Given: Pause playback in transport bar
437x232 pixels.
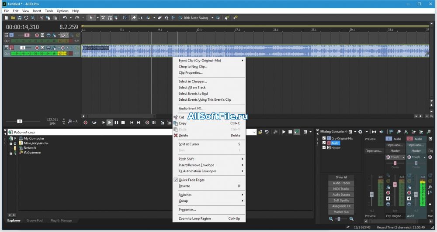Looking at the screenshot, I should coord(117,123).
